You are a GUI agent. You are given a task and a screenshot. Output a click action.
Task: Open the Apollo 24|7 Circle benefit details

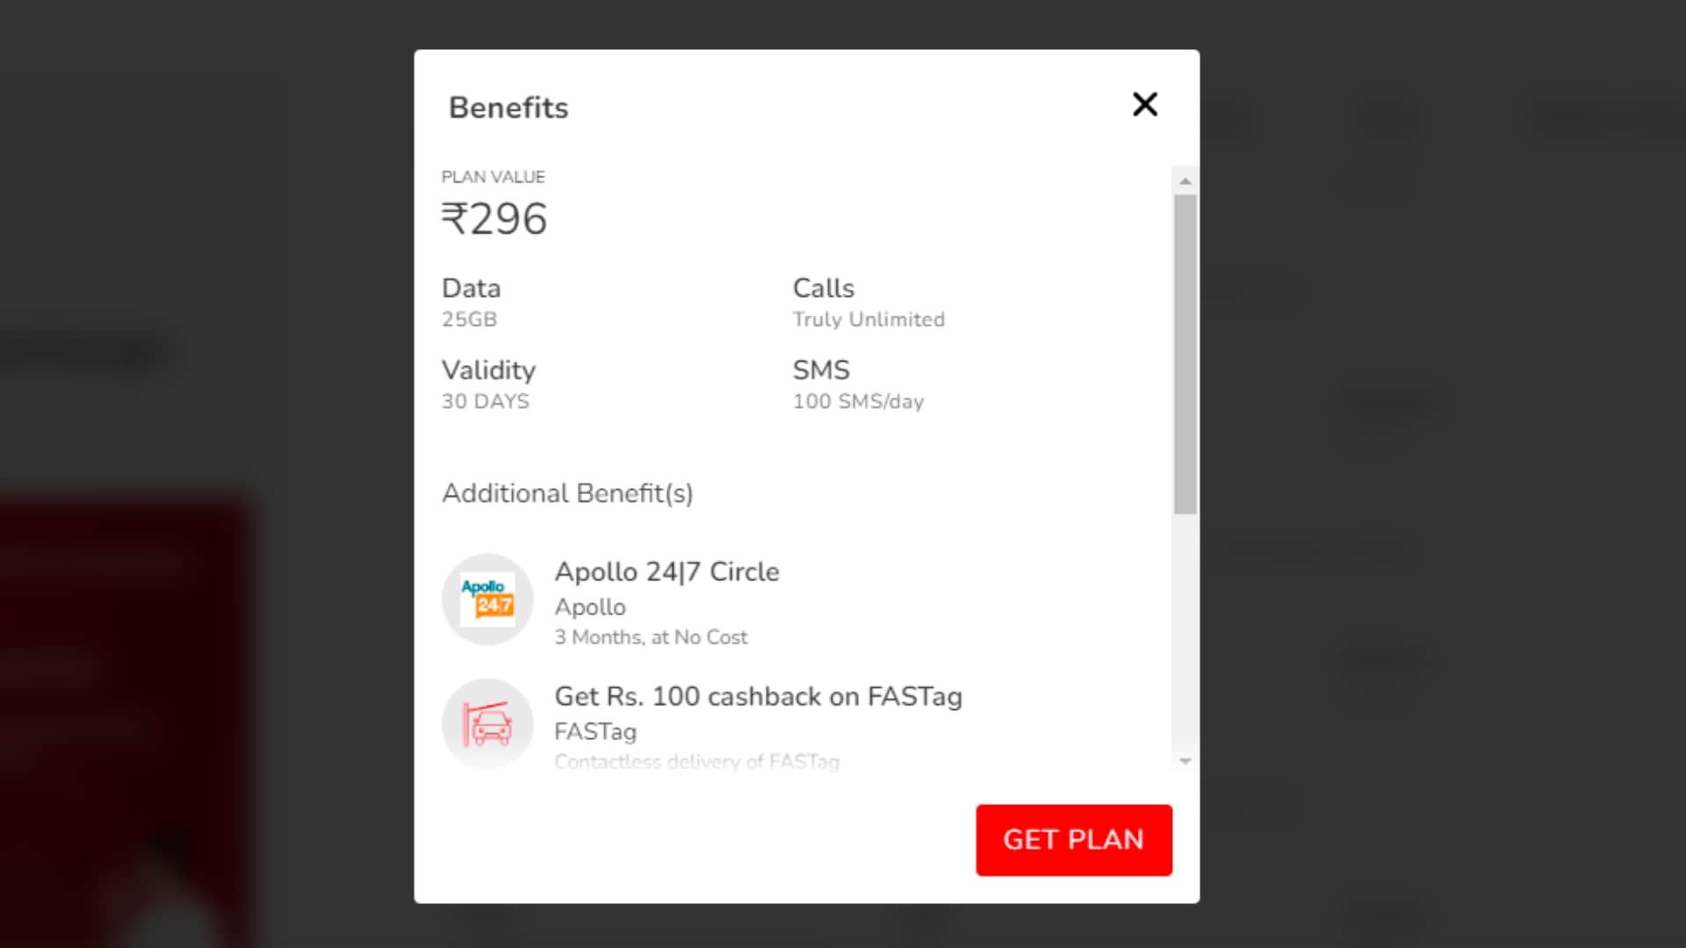tap(667, 571)
